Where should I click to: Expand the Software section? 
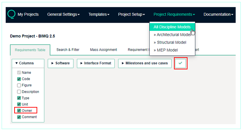tap(61, 63)
